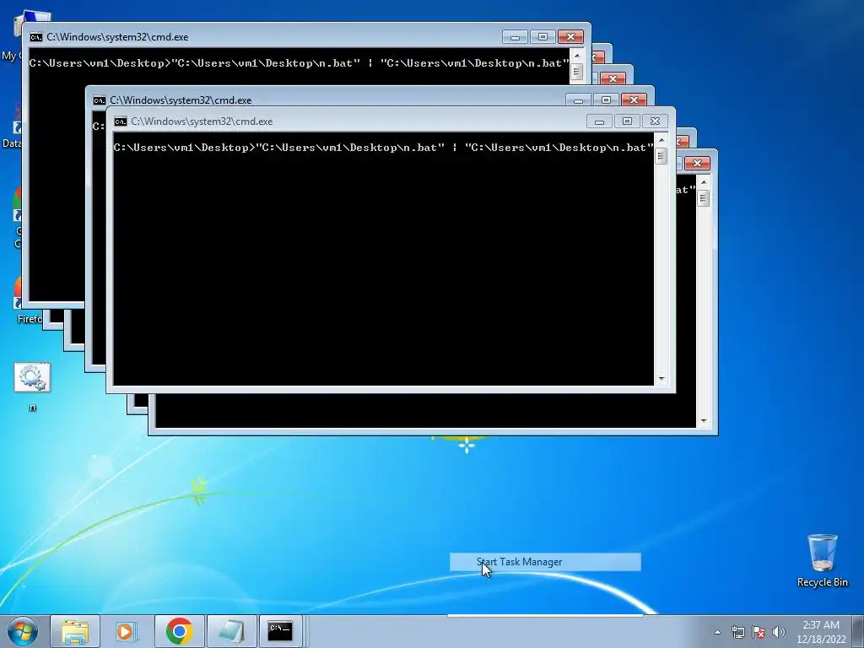Choose Start Task Manager from the context menu
Viewport: 864px width, 648px height.
(545, 561)
